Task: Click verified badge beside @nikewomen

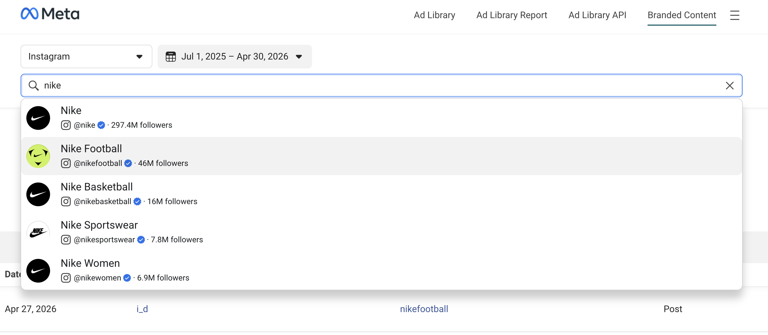Action: pos(127,278)
